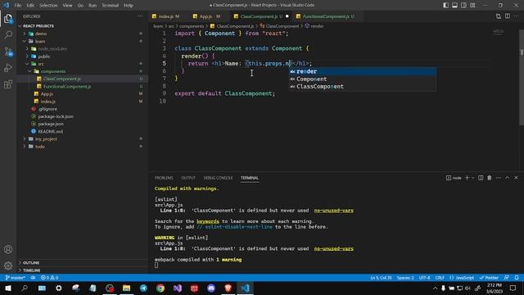The height and width of the screenshot is (295, 524).
Task: Switch to the Problems panel tab
Action: pos(164,178)
